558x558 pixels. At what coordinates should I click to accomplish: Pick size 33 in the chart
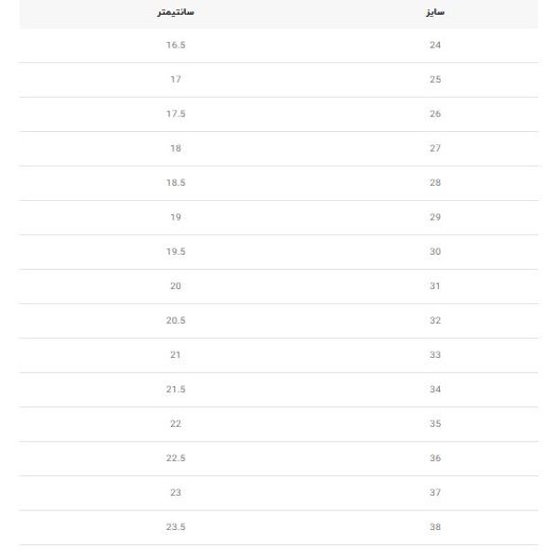pyautogui.click(x=435, y=355)
